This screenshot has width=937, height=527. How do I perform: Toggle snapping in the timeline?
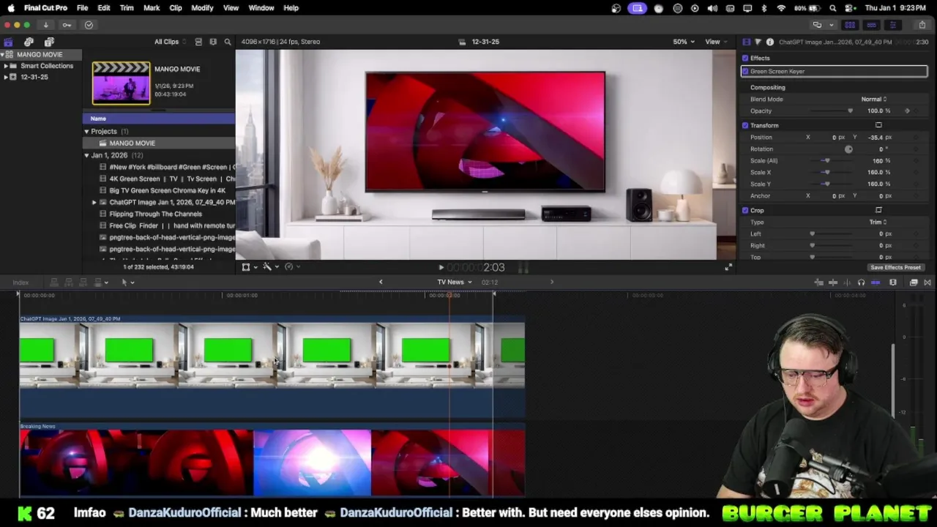tap(876, 283)
